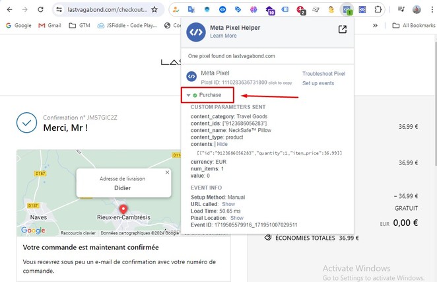
Task: Click the Event ID value text
Action: 255,225
